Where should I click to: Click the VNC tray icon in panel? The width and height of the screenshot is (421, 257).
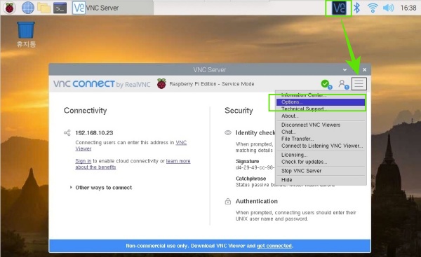339,8
